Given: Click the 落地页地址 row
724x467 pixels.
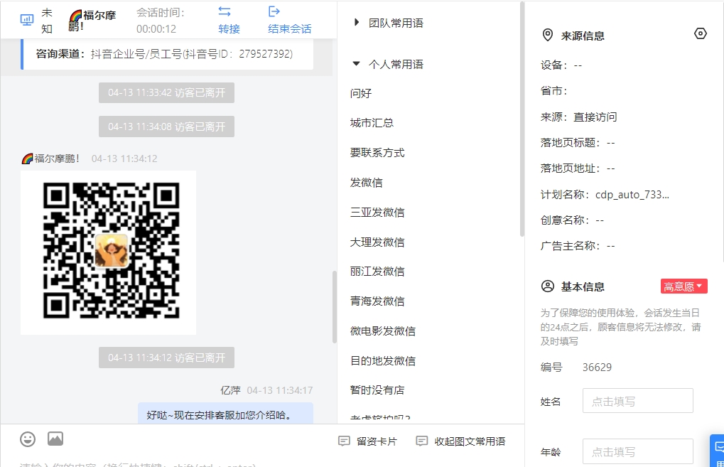Looking at the screenshot, I should click(578, 168).
